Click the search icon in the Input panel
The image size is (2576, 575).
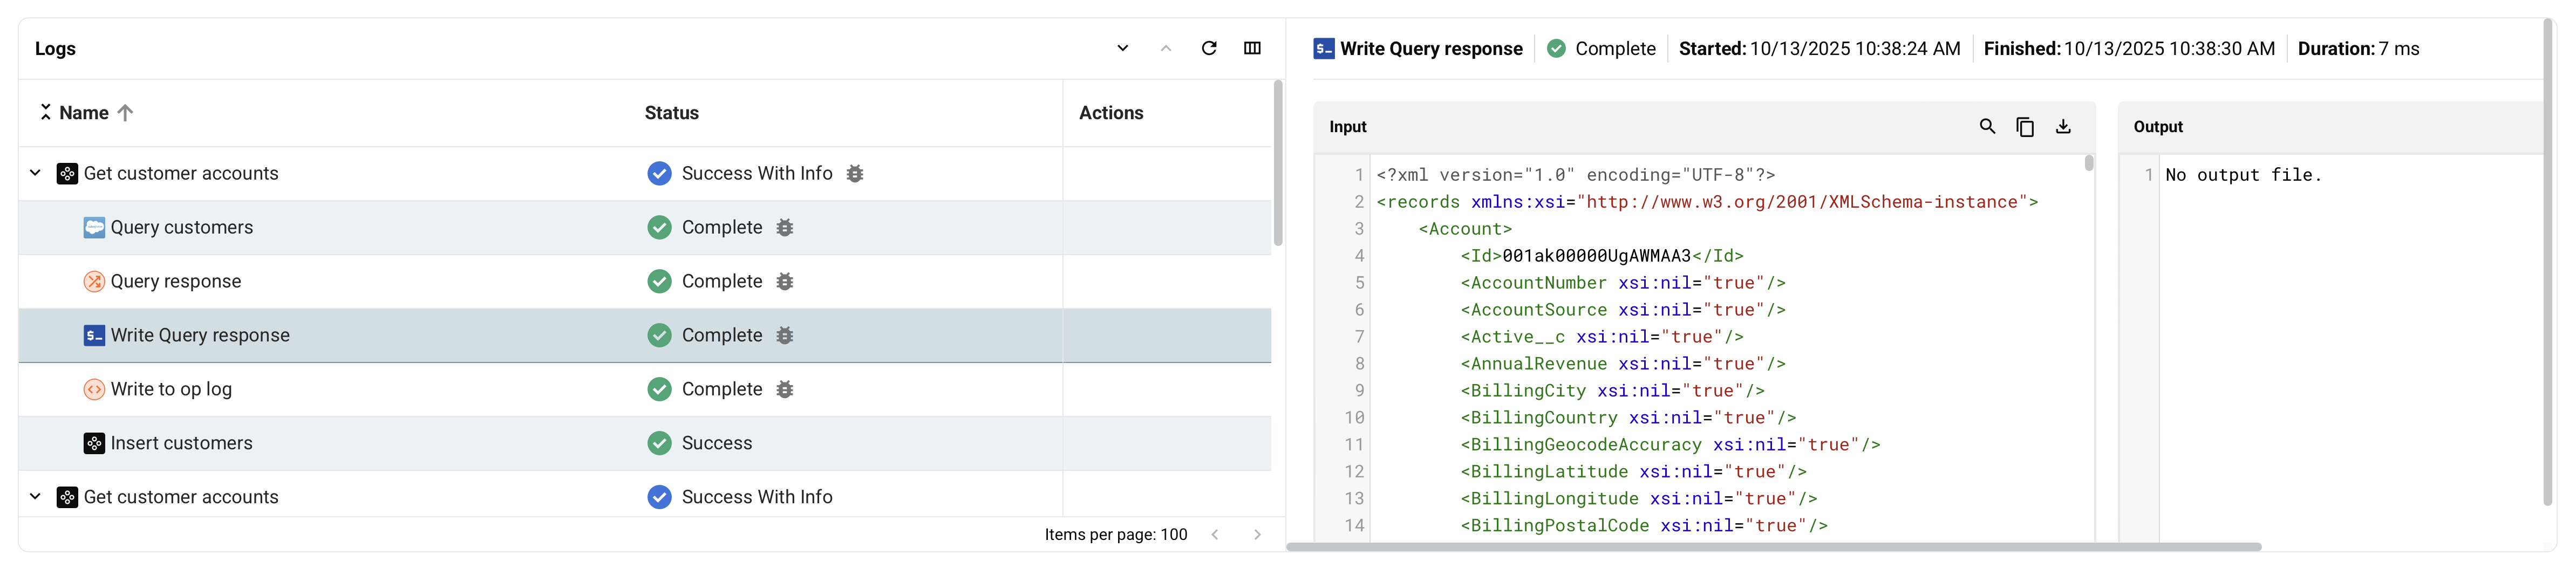[1986, 127]
